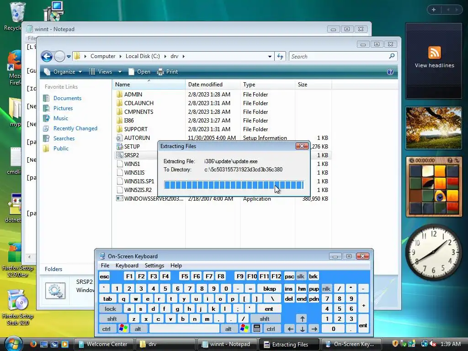This screenshot has height=351, width=468.
Task: Click the bksp key
Action: [x=270, y=288]
